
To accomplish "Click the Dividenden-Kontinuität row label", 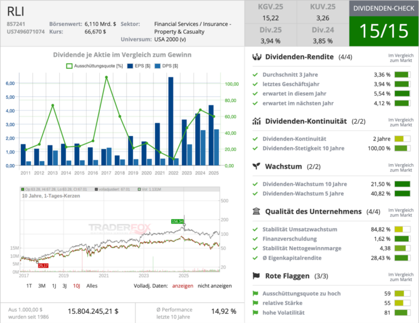I will (x=294, y=139).
